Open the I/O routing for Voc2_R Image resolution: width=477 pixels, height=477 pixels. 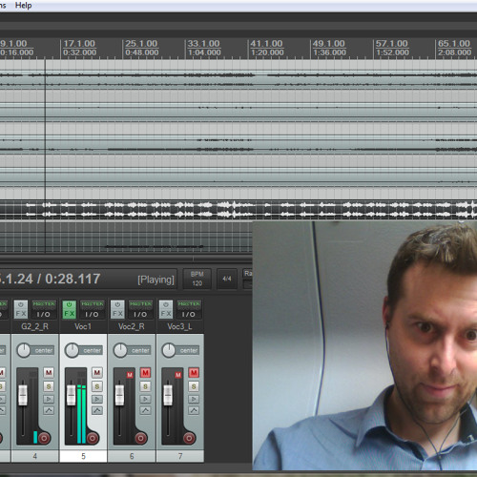click(140, 314)
